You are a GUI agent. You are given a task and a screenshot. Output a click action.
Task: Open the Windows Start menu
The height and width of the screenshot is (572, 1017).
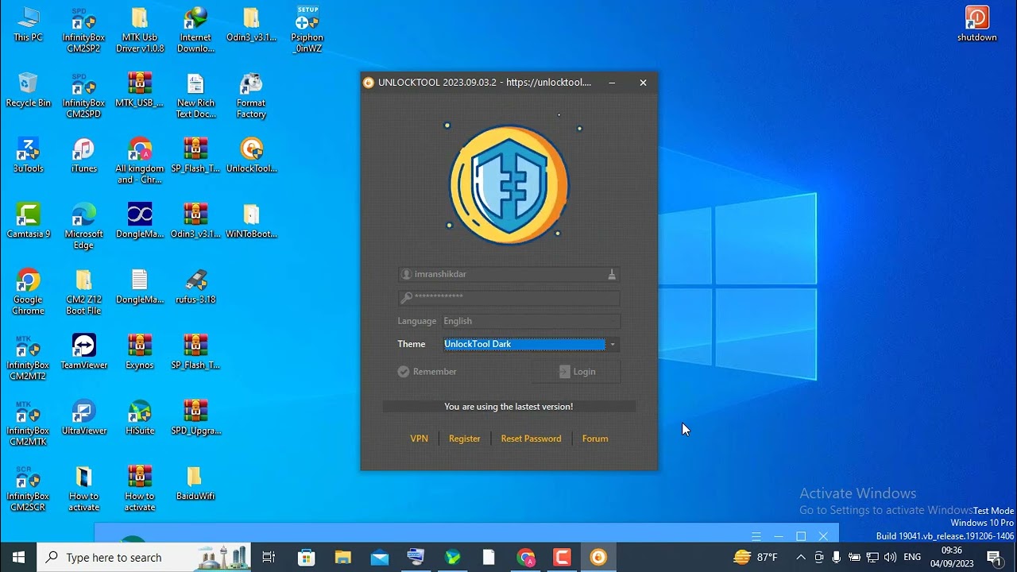tap(18, 558)
